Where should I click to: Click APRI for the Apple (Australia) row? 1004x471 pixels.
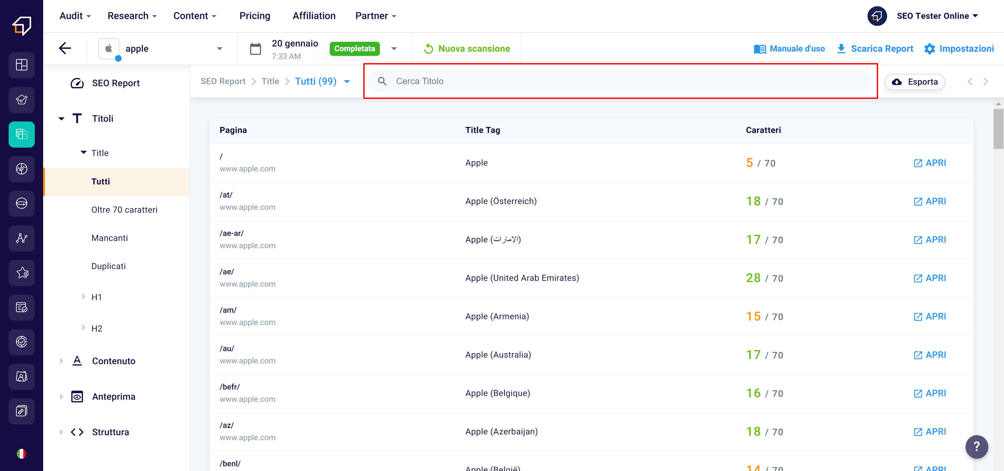click(x=930, y=355)
